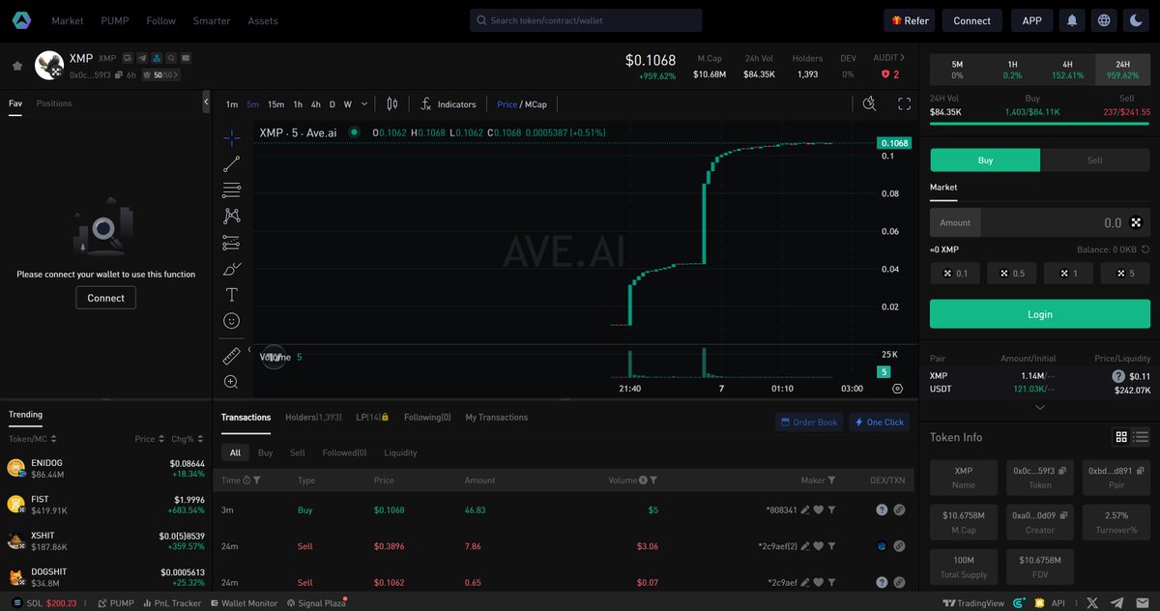1160x611 pixels.
Task: Open the Price sort dropdown in Trending
Action: [x=159, y=439]
